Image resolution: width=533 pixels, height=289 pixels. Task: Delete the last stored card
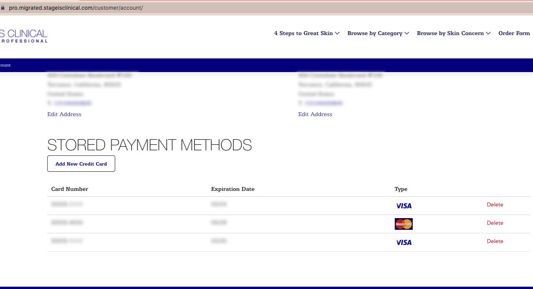[495, 241]
